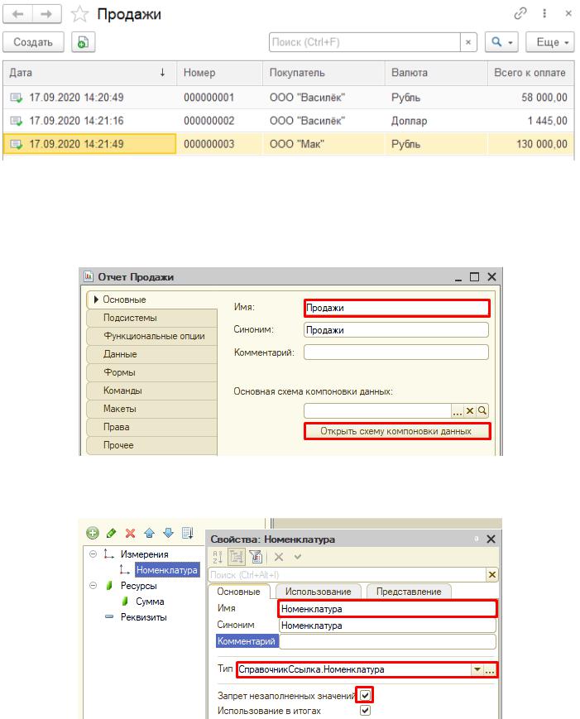
Task: Click the Поиск (Ctrl+F) search field
Action: pyautogui.click(x=364, y=42)
